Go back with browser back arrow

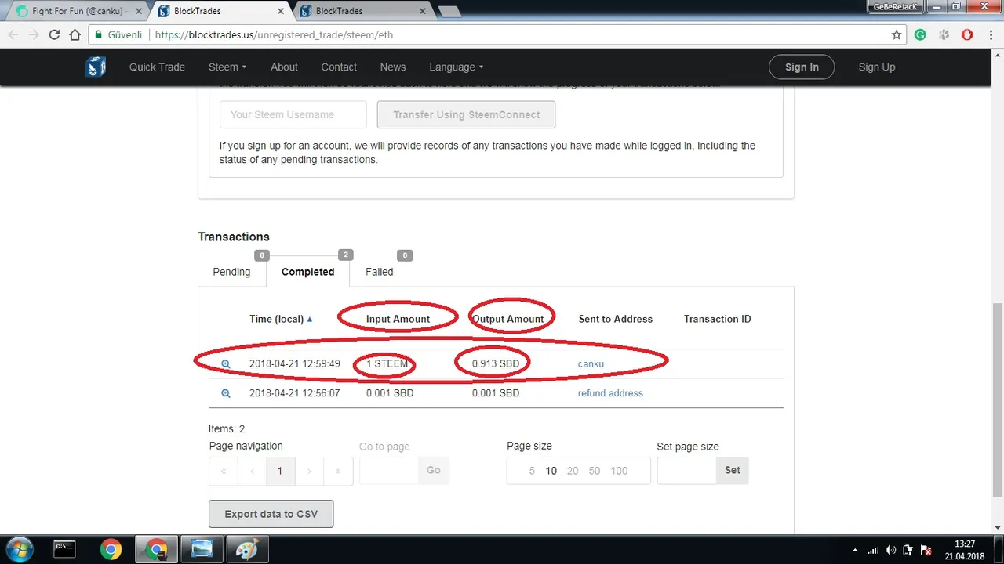click(x=13, y=35)
